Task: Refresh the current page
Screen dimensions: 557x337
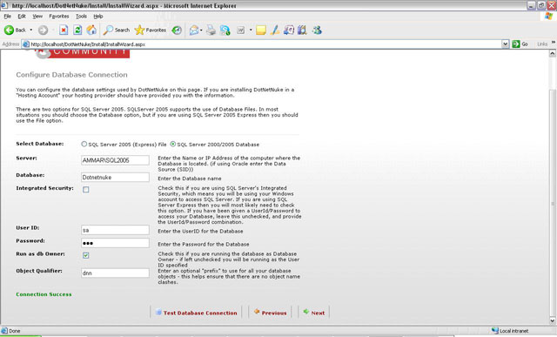Action: pyautogui.click(x=77, y=30)
